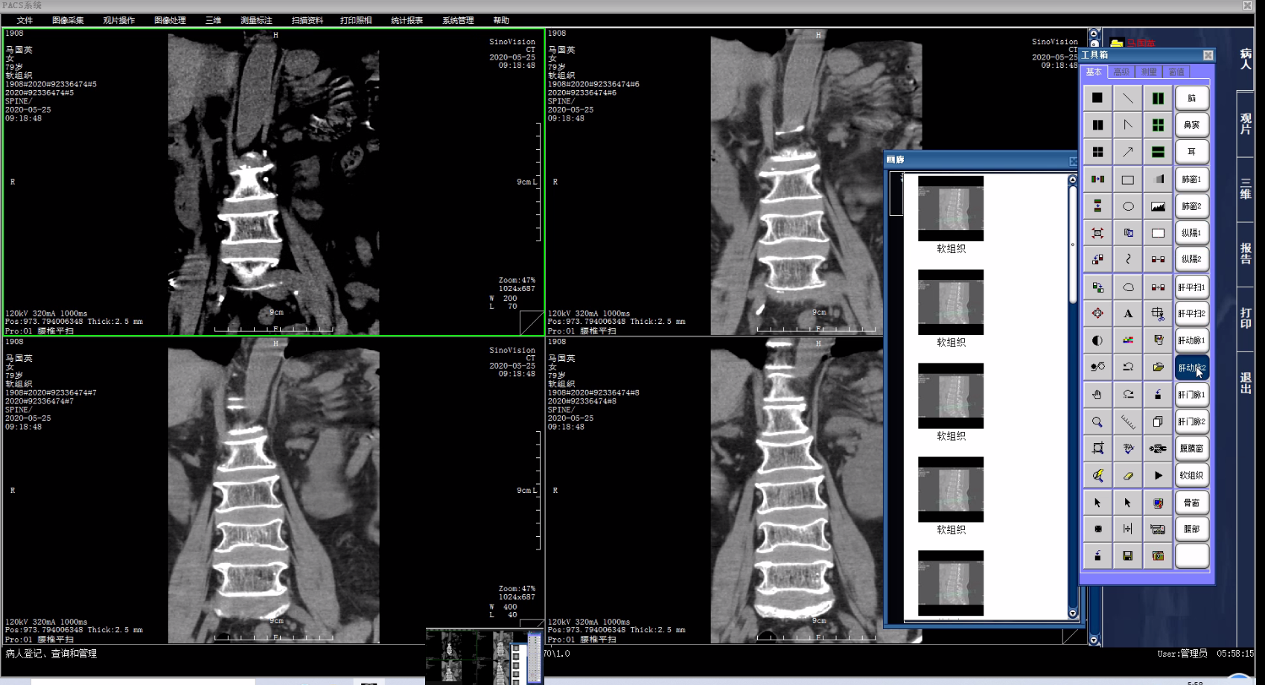Select the hand pan tool
Image resolution: width=1265 pixels, height=685 pixels.
coord(1097,395)
